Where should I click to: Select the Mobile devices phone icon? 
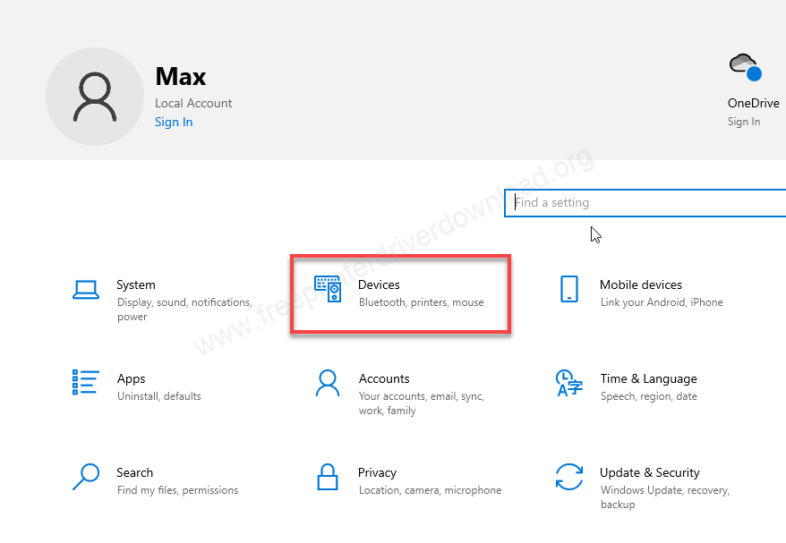[x=568, y=289]
